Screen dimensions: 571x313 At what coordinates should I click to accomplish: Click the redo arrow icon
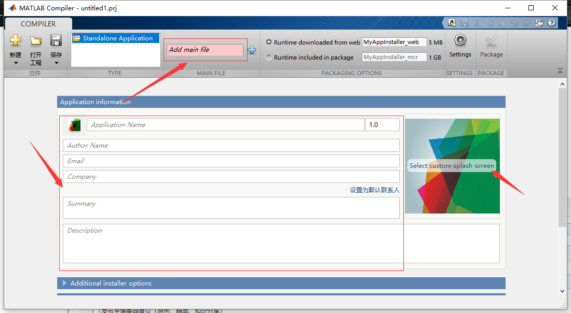[x=526, y=23]
